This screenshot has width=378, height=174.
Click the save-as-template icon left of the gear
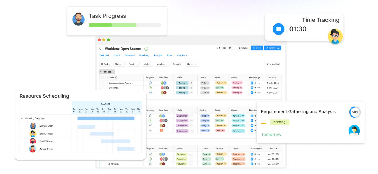pos(225,48)
